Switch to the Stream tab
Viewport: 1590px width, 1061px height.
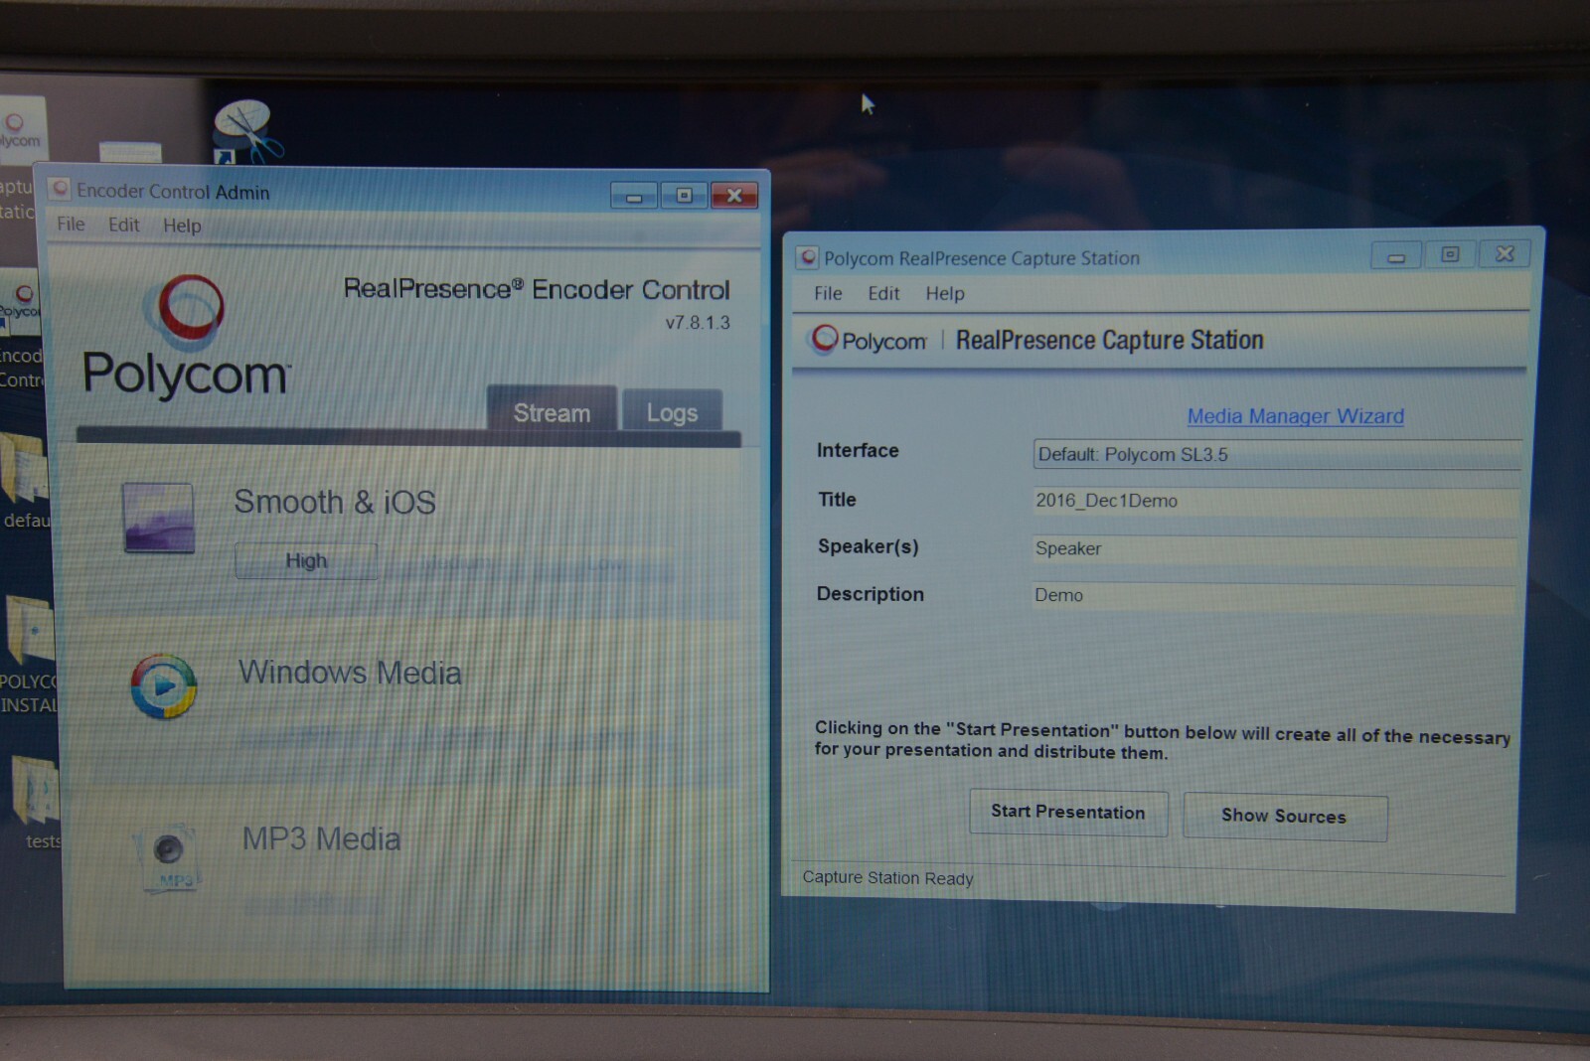pos(552,412)
